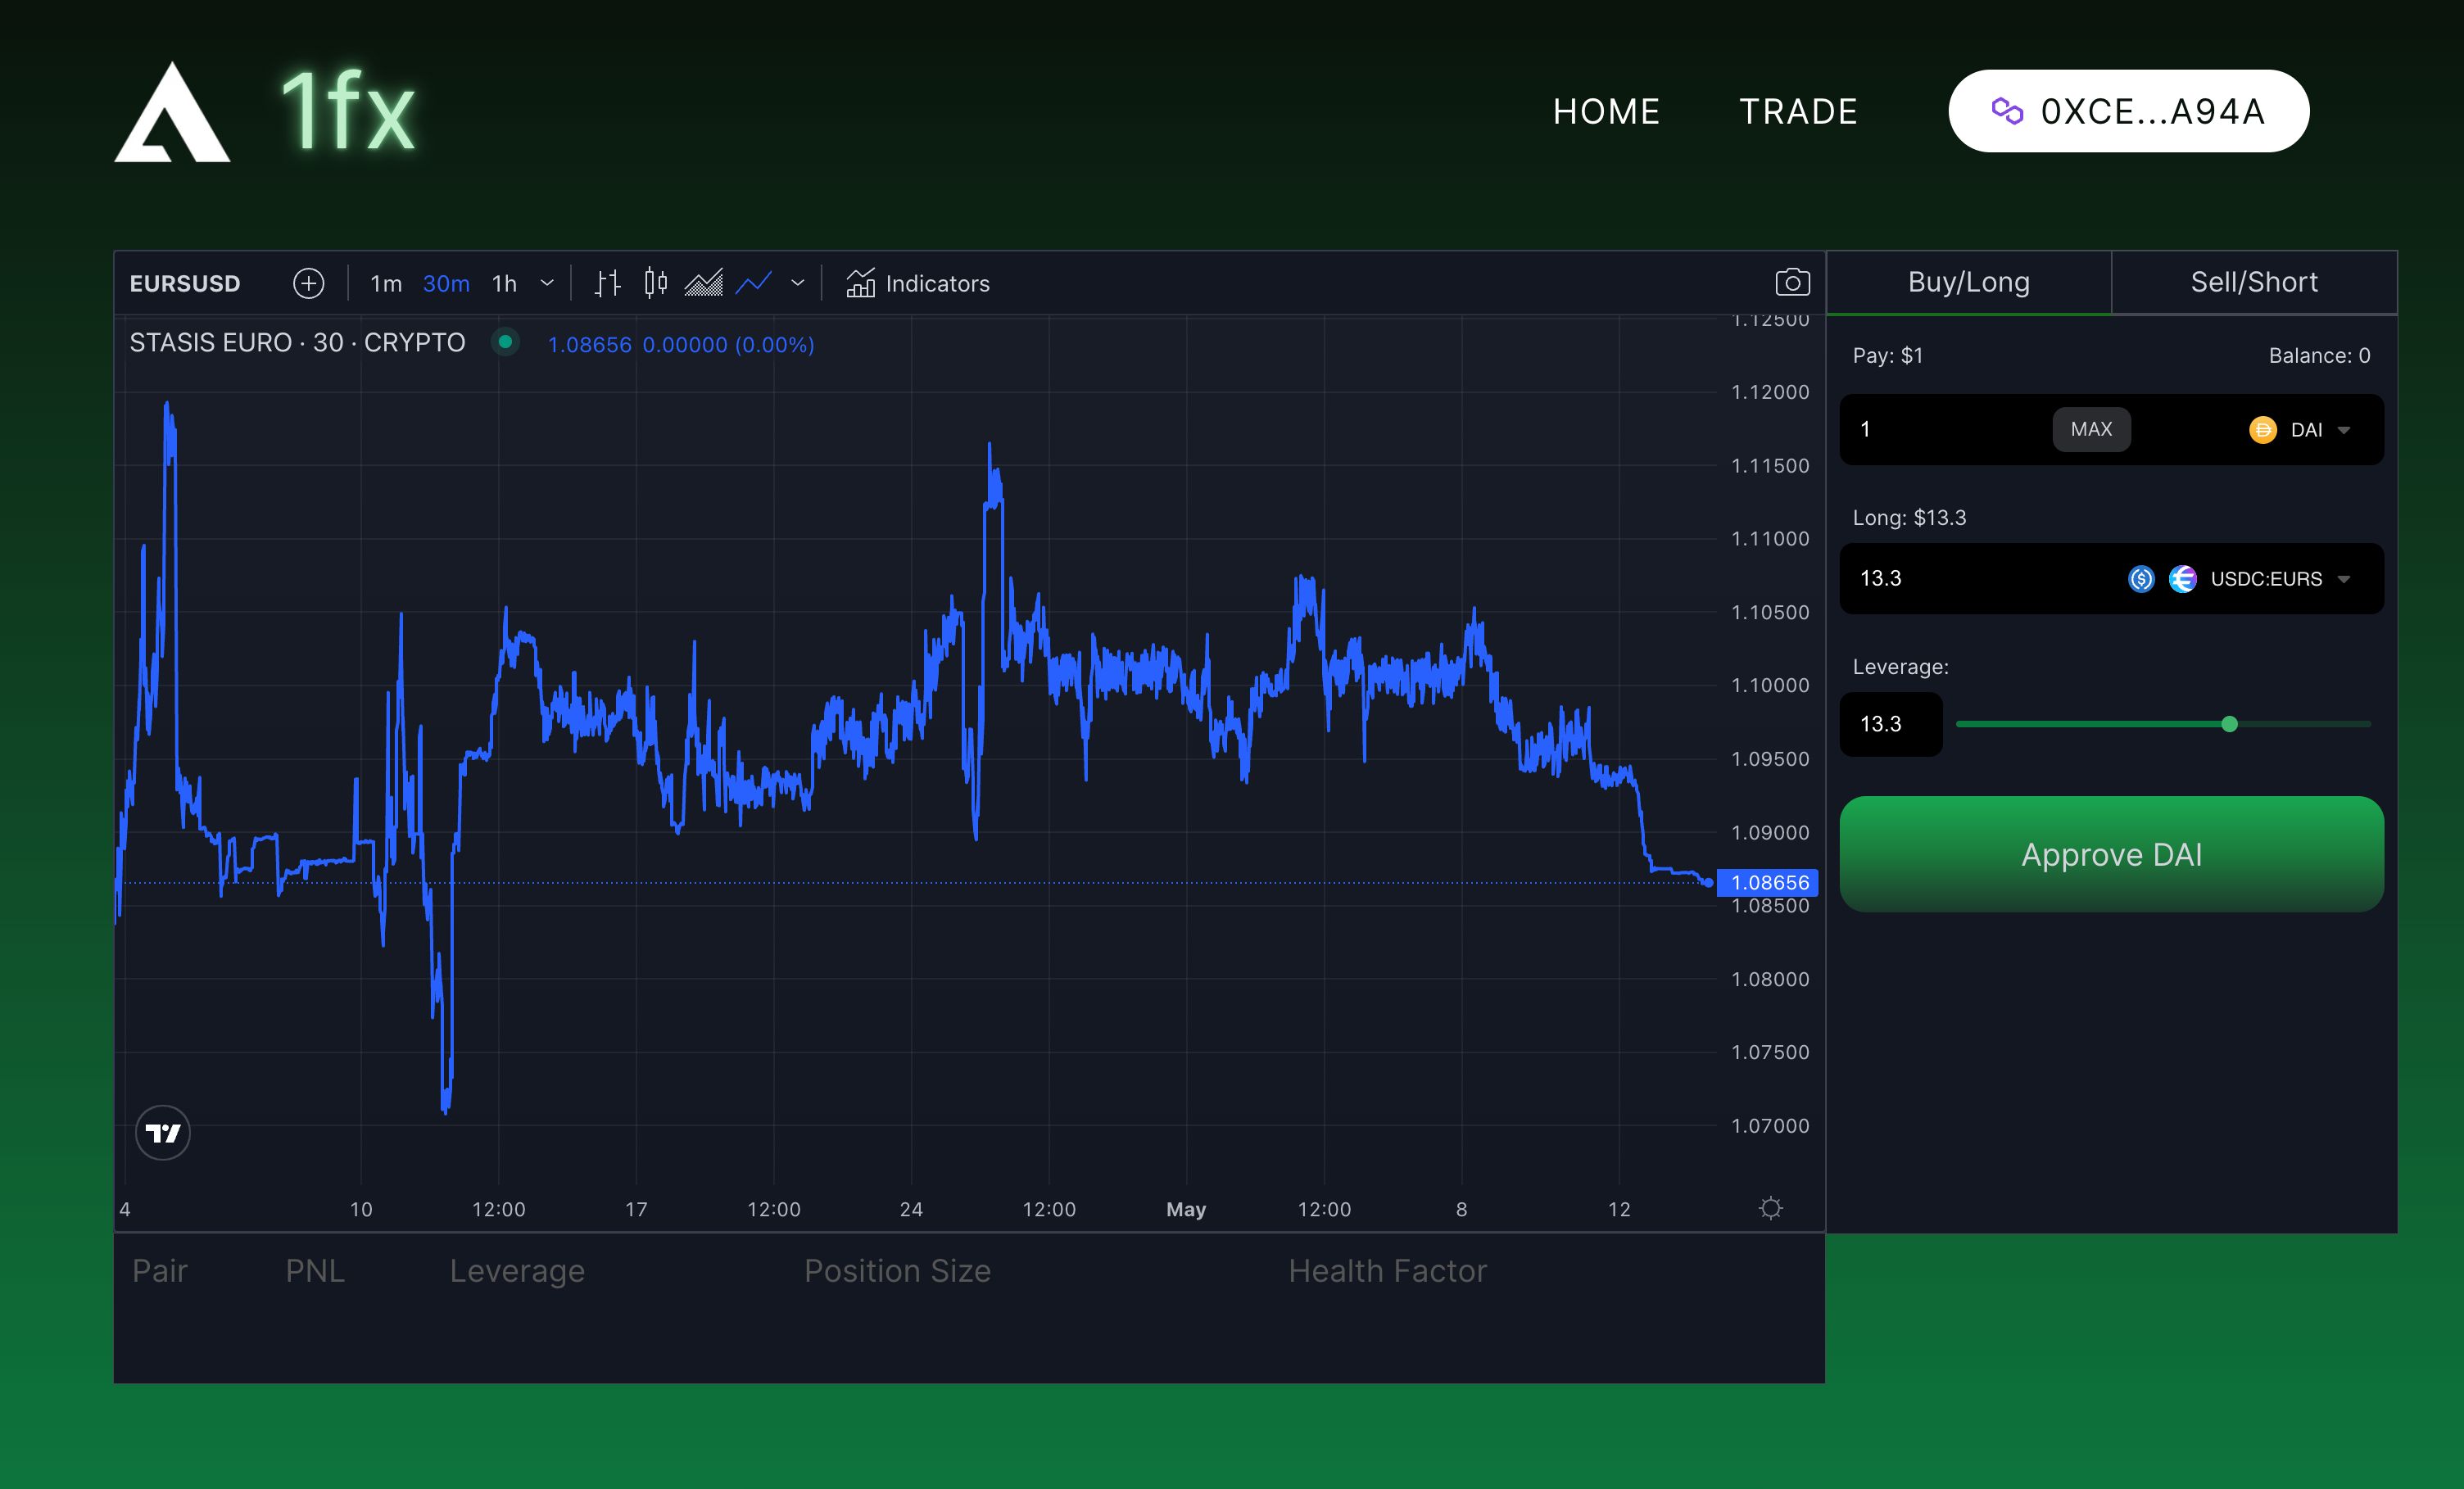Screen dimensions: 2464x1489
Task: Switch to Buy/Long tab
Action: pos(1968,282)
